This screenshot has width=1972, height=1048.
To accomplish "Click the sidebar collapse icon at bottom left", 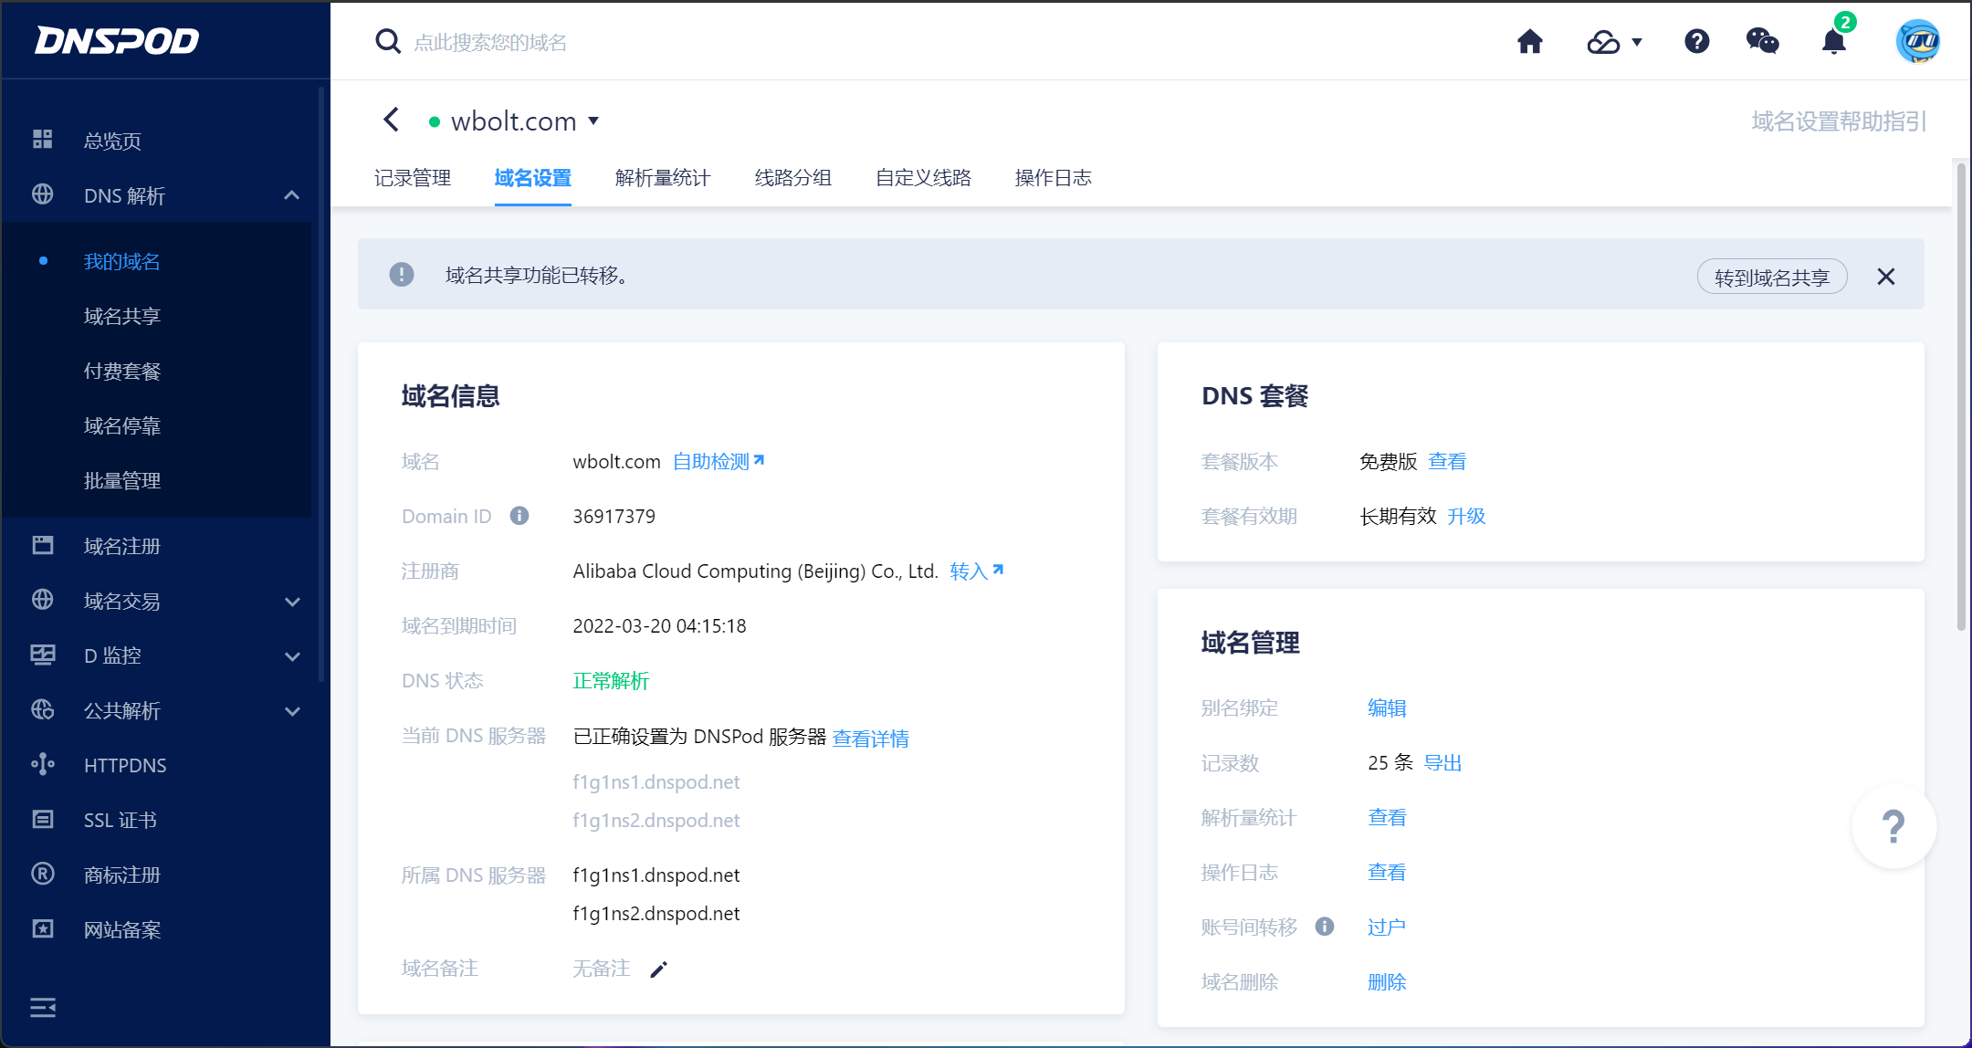I will pyautogui.click(x=43, y=1007).
